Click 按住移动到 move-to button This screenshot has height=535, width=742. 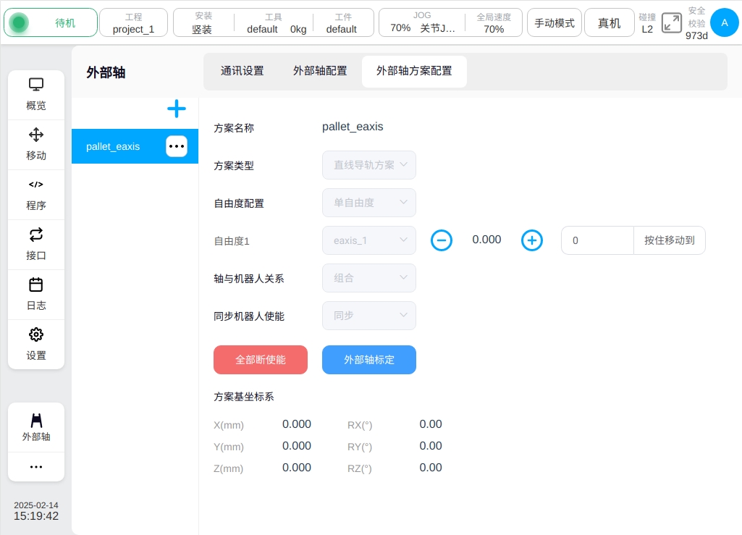(x=669, y=240)
